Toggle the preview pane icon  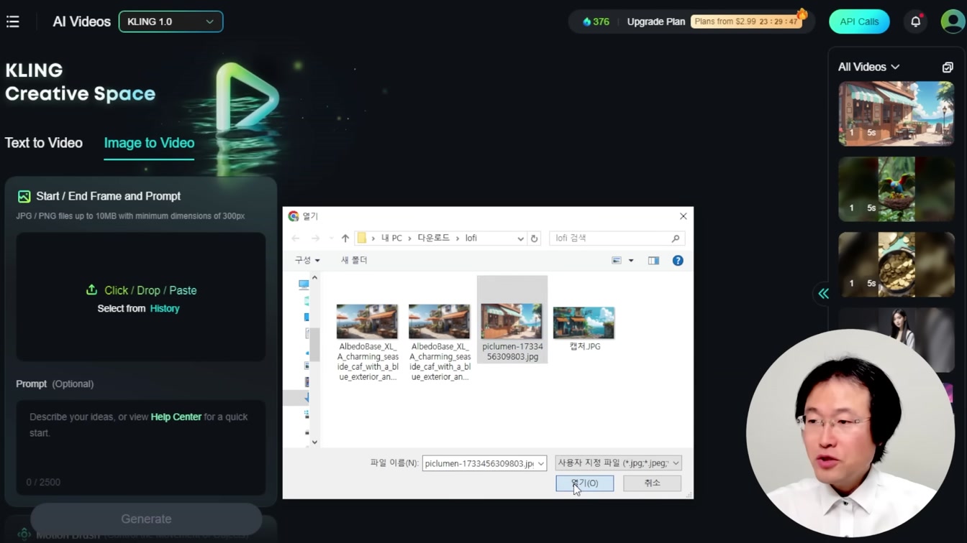(x=653, y=261)
